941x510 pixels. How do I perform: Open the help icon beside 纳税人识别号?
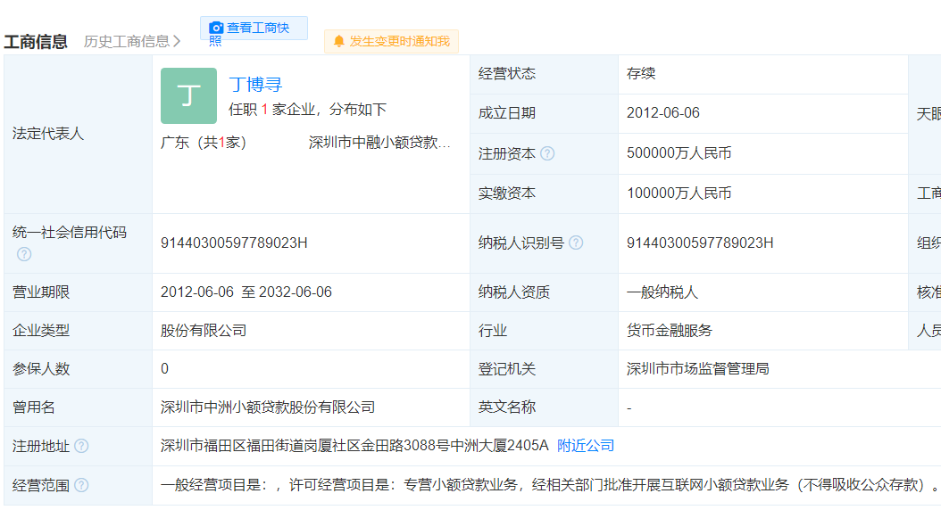point(576,243)
